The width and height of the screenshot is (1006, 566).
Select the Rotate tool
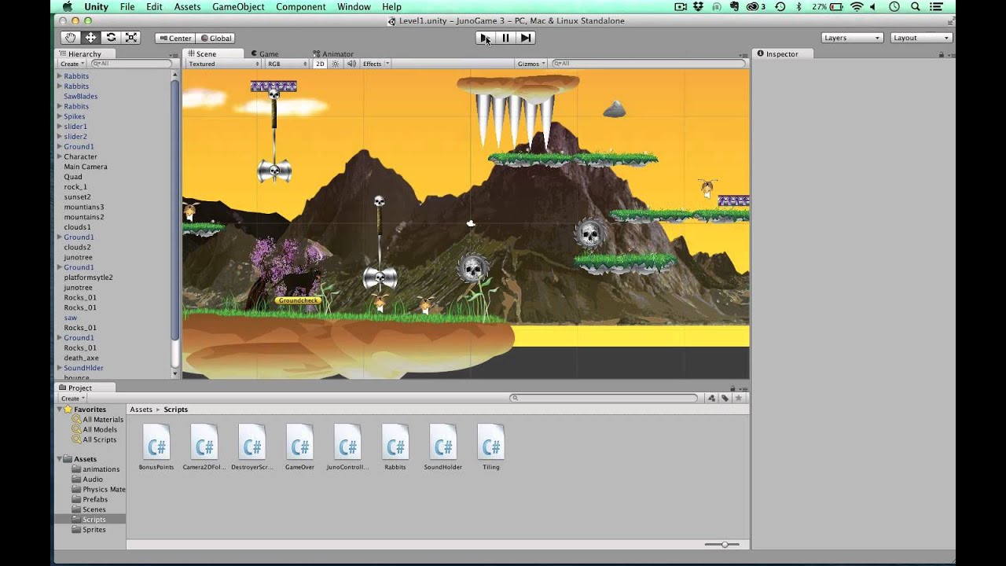coord(111,38)
